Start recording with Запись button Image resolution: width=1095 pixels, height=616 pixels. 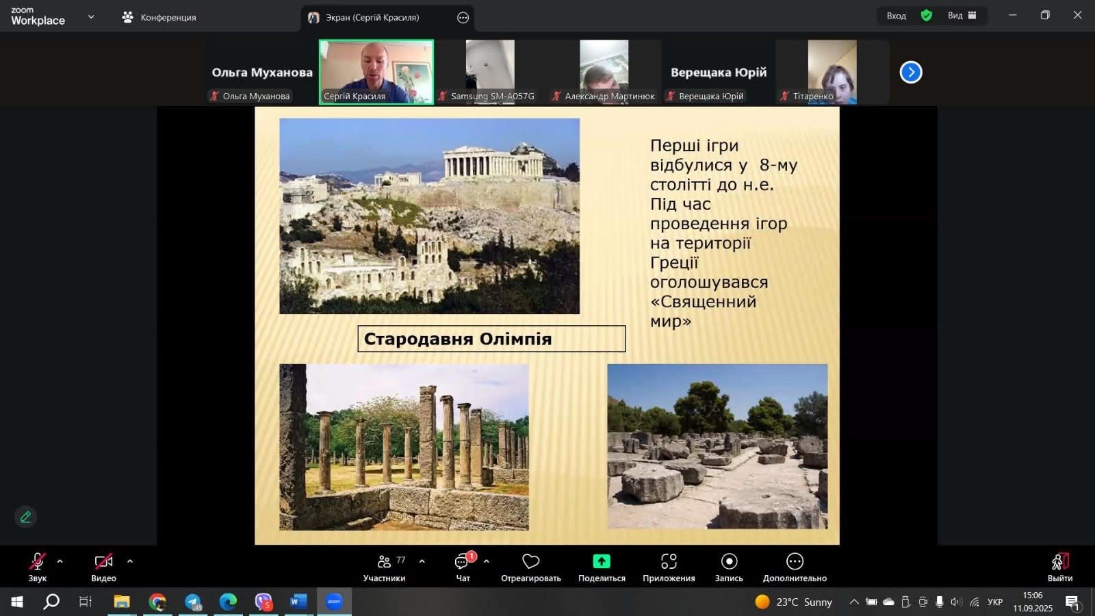tap(729, 567)
